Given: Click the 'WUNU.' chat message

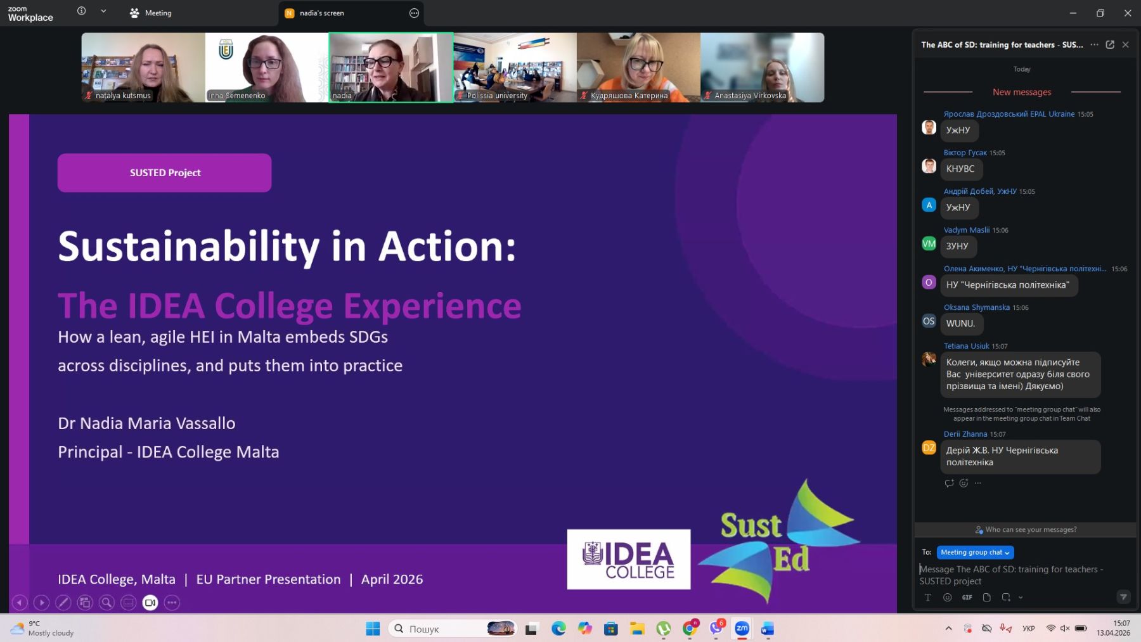Looking at the screenshot, I should point(961,323).
